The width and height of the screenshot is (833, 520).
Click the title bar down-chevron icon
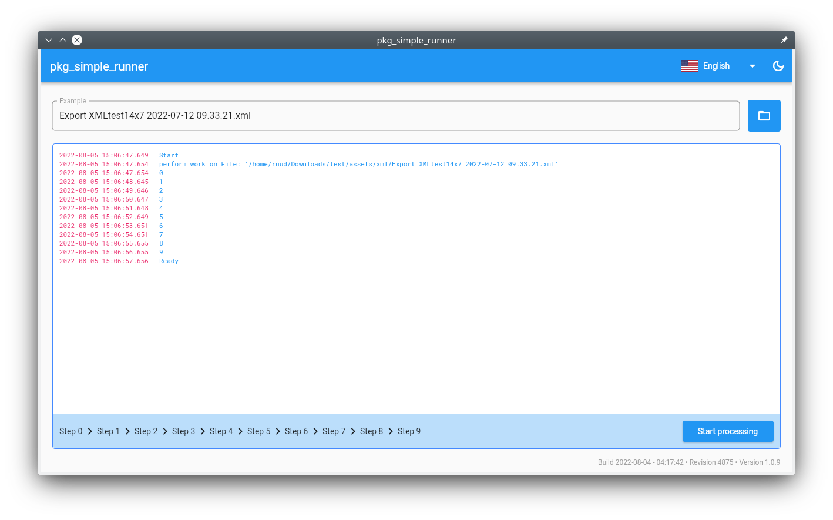[x=49, y=40]
